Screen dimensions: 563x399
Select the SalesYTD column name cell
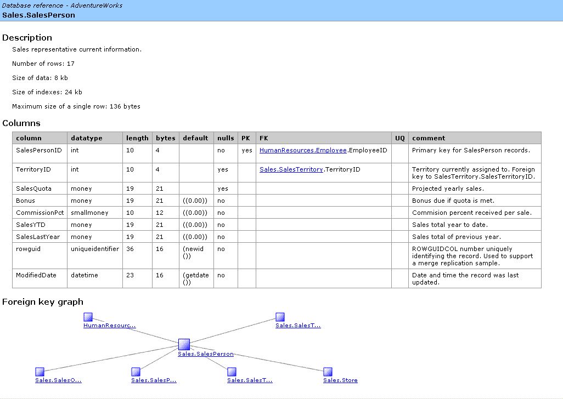pyautogui.click(x=40, y=225)
